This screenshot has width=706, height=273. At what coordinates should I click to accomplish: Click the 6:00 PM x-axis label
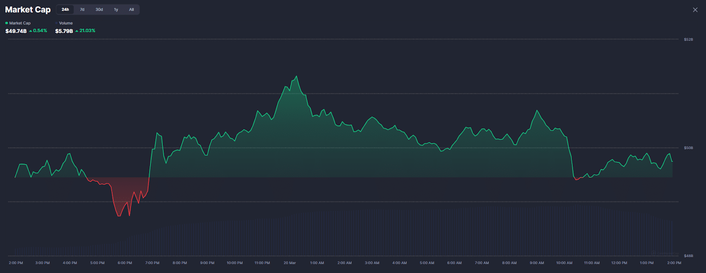tap(125, 263)
